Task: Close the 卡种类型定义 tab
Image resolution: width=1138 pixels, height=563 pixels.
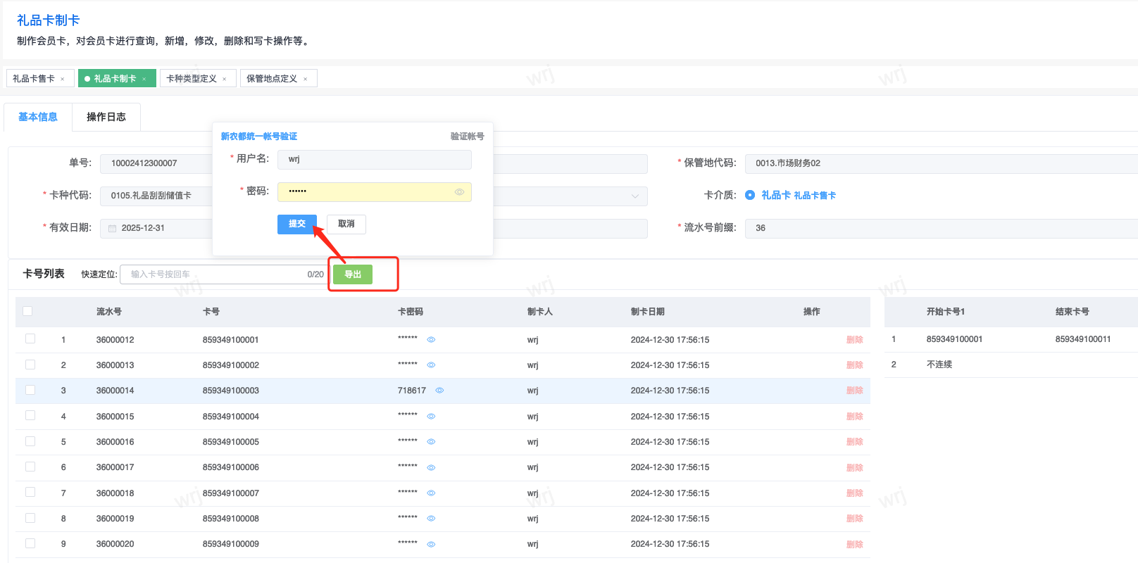Action: pyautogui.click(x=225, y=79)
